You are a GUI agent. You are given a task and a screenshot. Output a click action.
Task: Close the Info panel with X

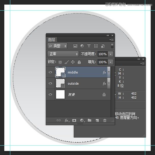pos(143,59)
